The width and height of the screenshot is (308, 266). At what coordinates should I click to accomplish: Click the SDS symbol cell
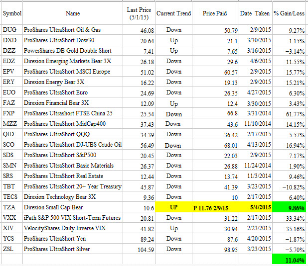pyautogui.click(x=12, y=155)
